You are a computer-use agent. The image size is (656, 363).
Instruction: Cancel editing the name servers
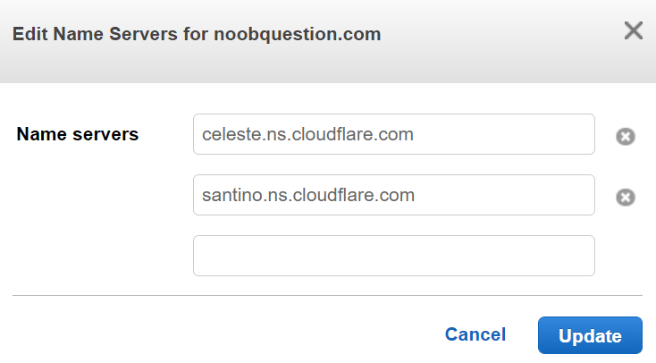[475, 334]
